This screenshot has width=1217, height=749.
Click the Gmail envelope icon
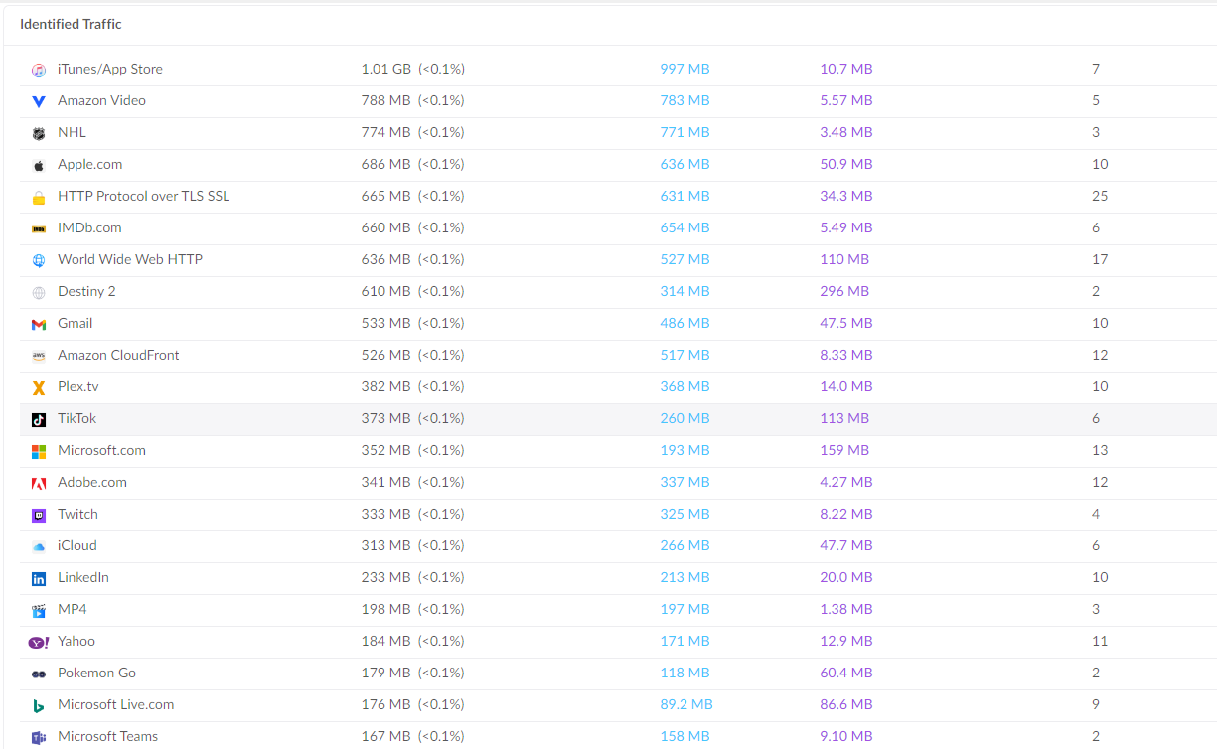pos(38,324)
